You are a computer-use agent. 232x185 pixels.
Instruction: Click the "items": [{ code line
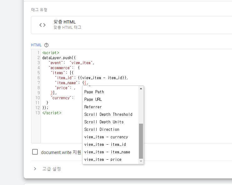(x=62, y=73)
